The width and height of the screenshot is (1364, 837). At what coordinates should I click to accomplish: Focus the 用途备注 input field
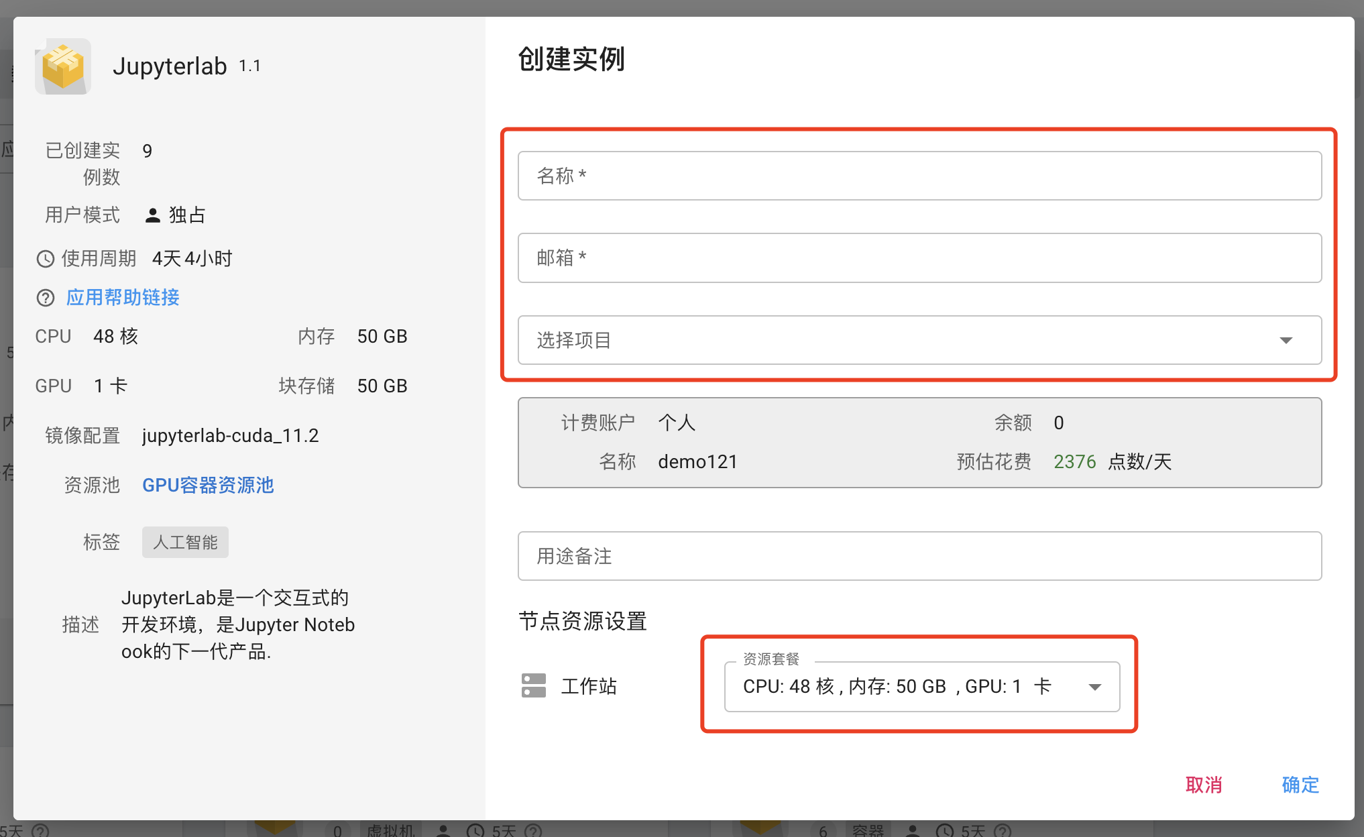(x=919, y=556)
